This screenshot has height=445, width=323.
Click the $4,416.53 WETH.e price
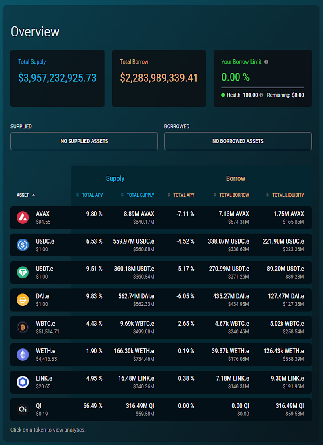[x=46, y=359]
